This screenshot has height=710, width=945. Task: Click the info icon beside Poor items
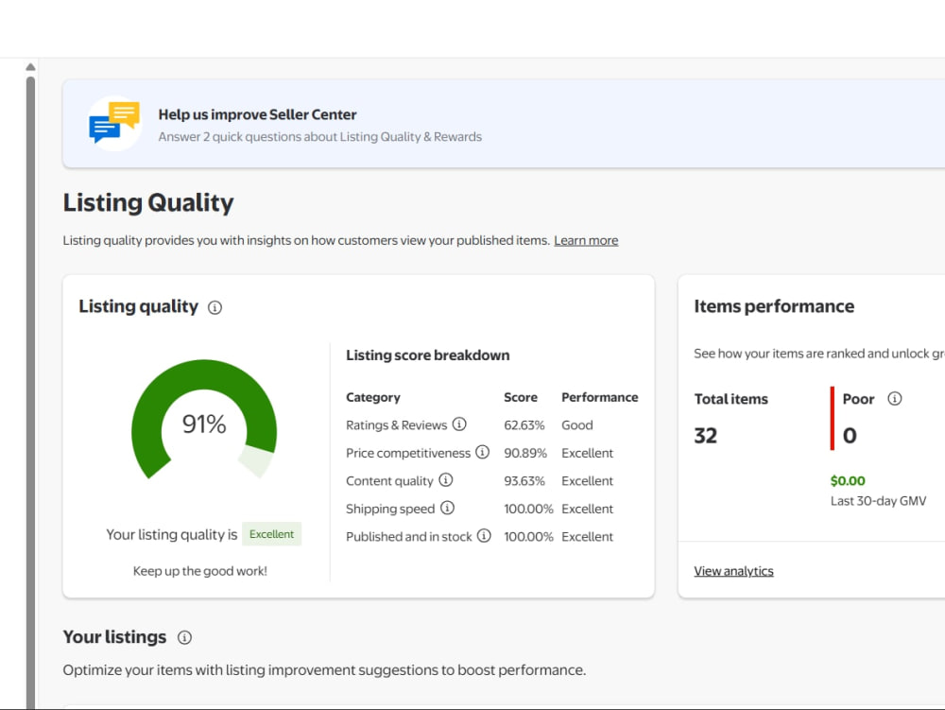tap(895, 398)
